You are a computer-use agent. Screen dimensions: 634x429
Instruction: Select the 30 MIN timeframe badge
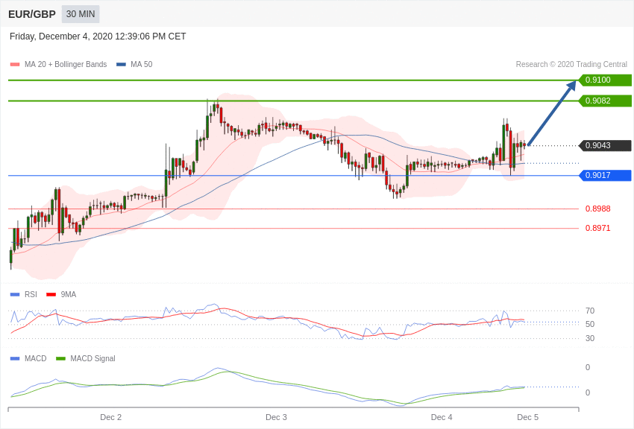pyautogui.click(x=81, y=14)
